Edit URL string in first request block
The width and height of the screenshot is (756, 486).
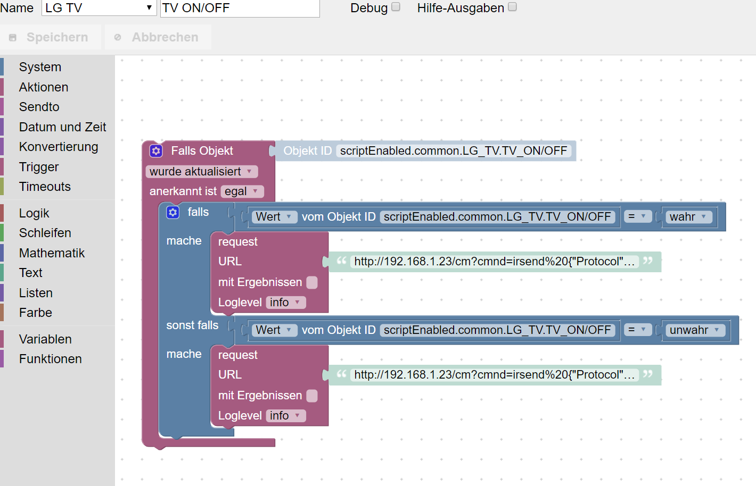495,262
